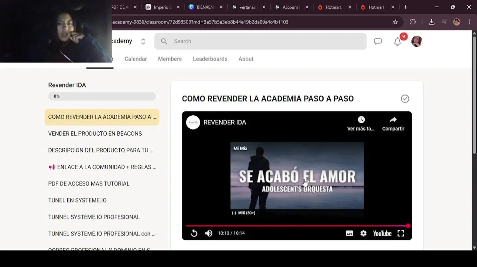Click the browser address bar URL
Viewport: 477px width, 267px height.
click(200, 22)
